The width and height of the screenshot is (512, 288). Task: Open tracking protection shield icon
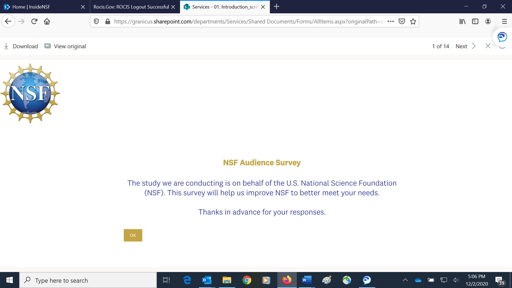coord(96,21)
